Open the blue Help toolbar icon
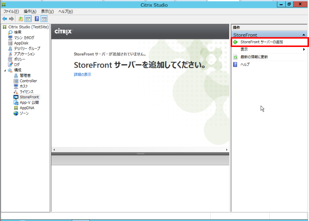309x221 pixels. [x=37, y=19]
